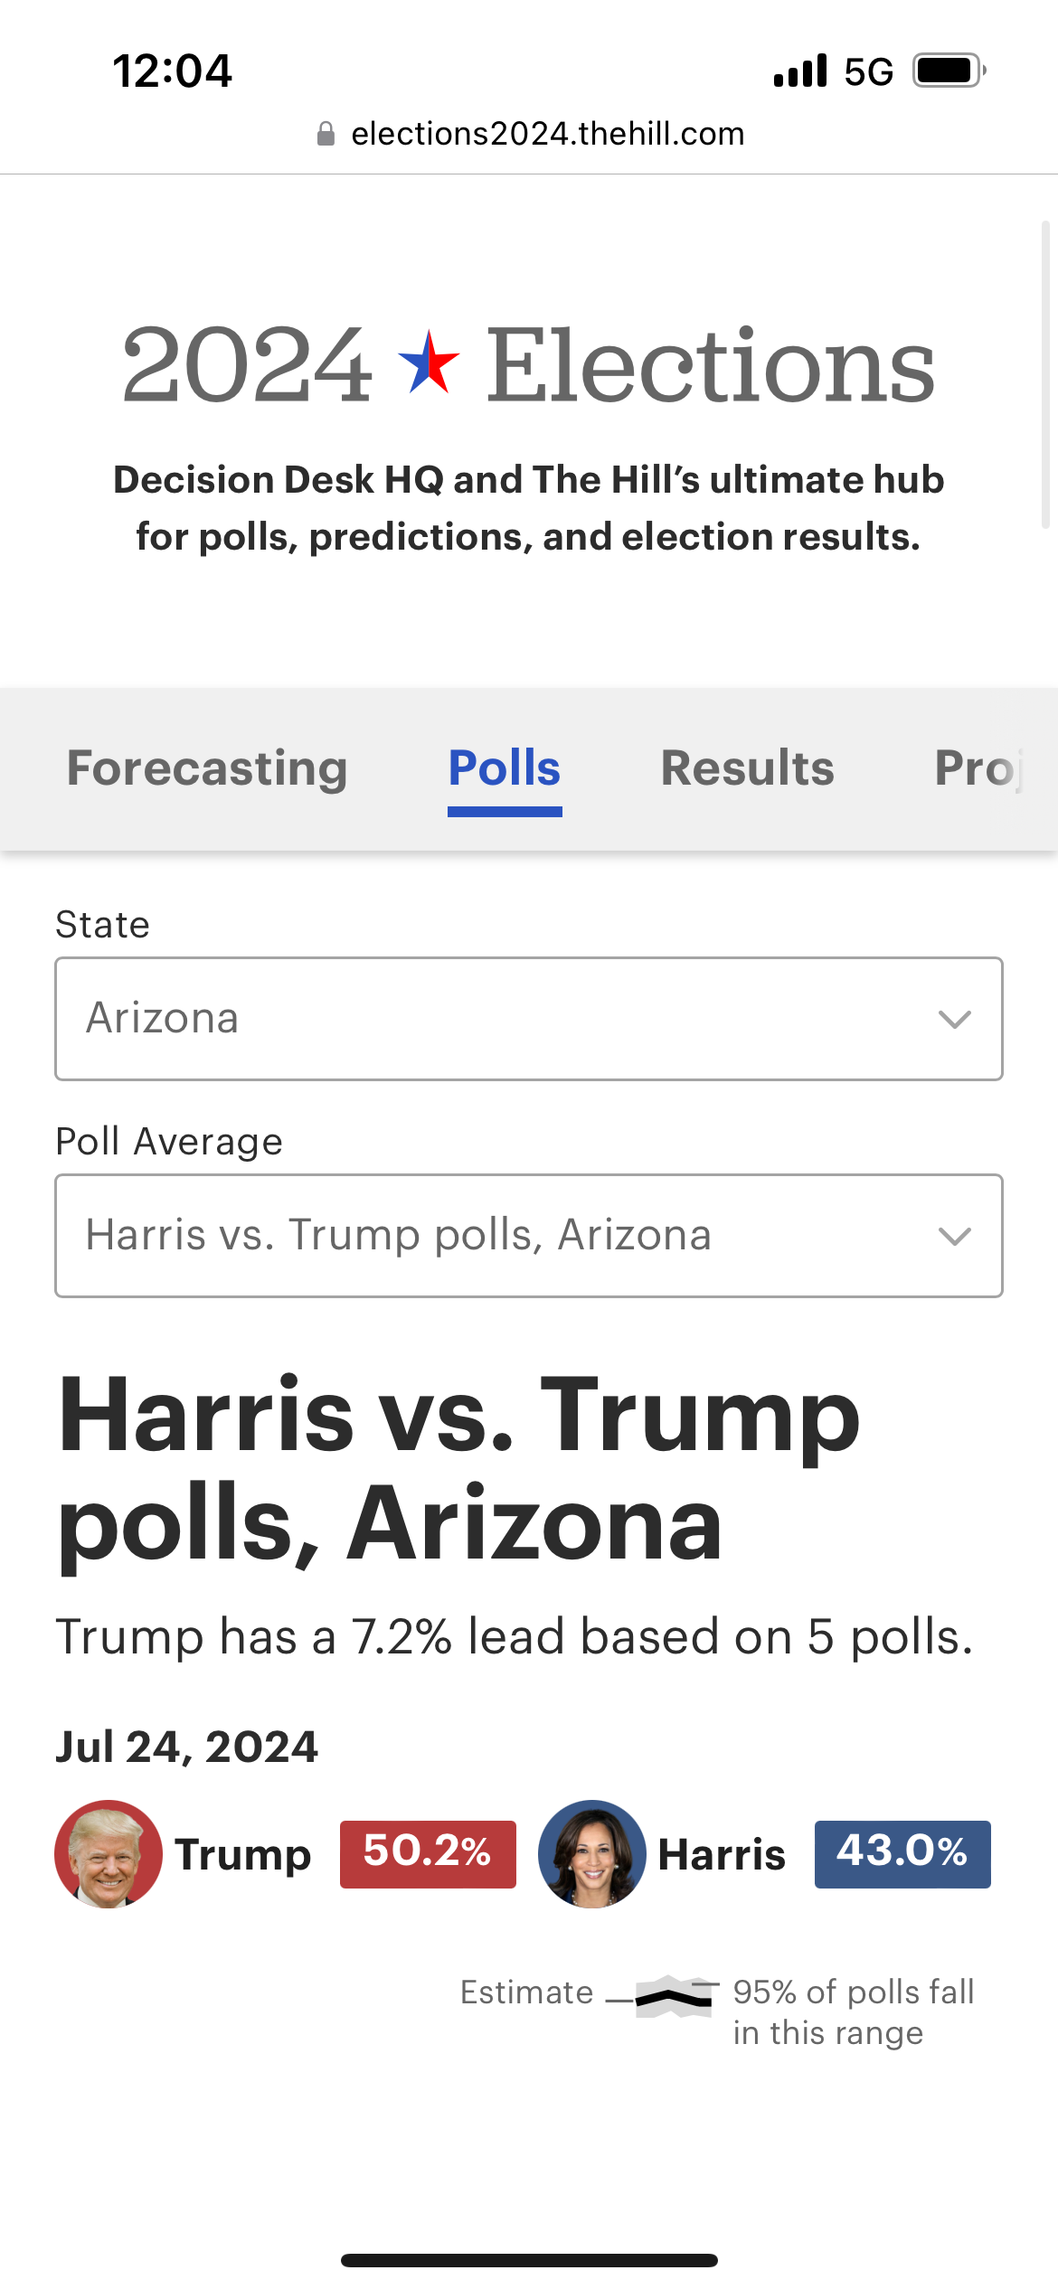Tap the red and blue star logo

click(429, 363)
